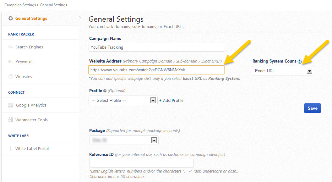Click the Reference ID input field
The width and height of the screenshot is (332, 182).
pos(141,163)
